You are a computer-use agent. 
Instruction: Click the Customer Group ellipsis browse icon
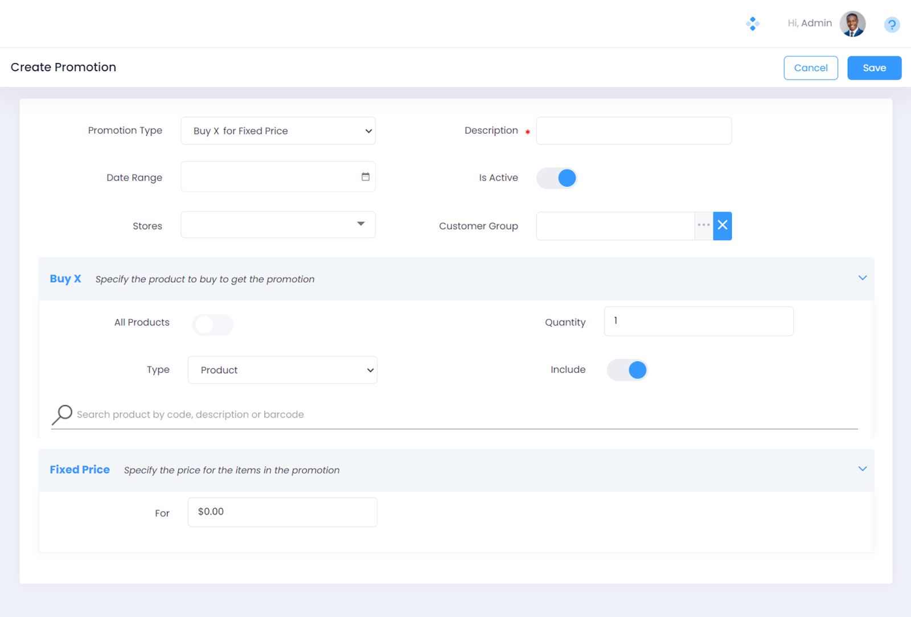pyautogui.click(x=704, y=225)
